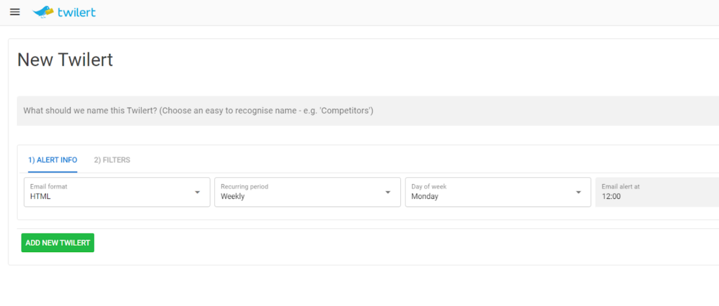Viewport: 719px width, 306px height.
Task: Switch to the Filters tab
Action: 112,160
